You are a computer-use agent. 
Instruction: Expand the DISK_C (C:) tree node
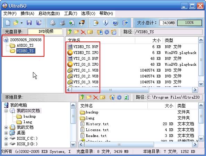(x=6, y=138)
